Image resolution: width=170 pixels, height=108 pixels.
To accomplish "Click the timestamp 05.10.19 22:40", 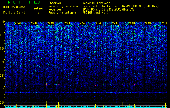I will 14,12.
